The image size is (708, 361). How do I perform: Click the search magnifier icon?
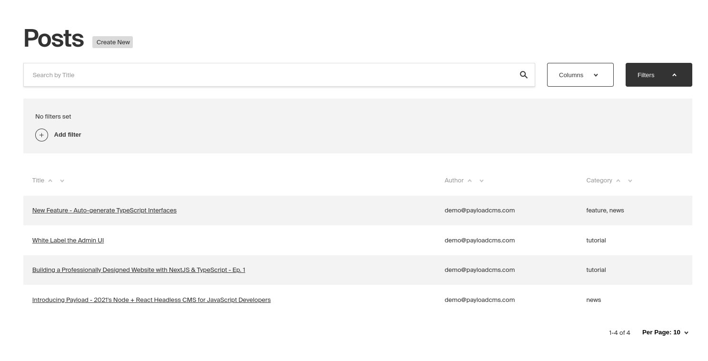[x=524, y=75]
